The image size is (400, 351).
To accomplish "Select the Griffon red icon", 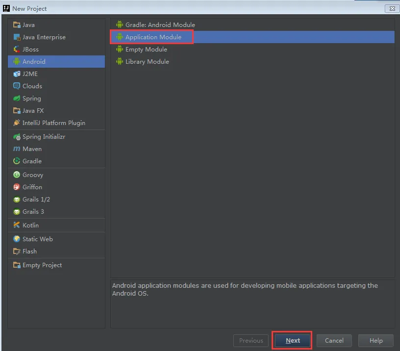I will [x=17, y=187].
